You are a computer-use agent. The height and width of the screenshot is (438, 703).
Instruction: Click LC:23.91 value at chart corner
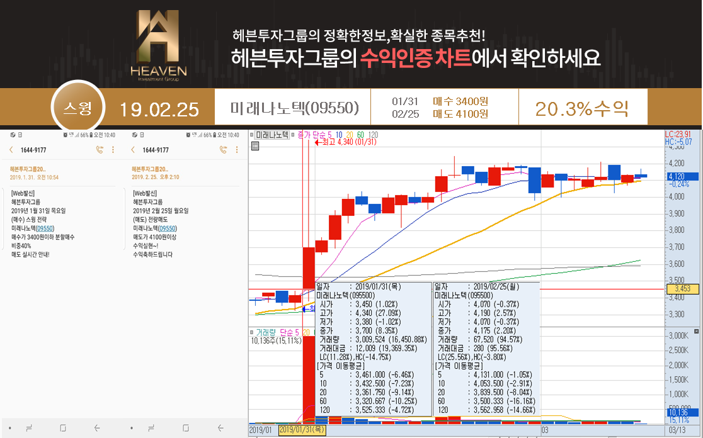coord(678,134)
